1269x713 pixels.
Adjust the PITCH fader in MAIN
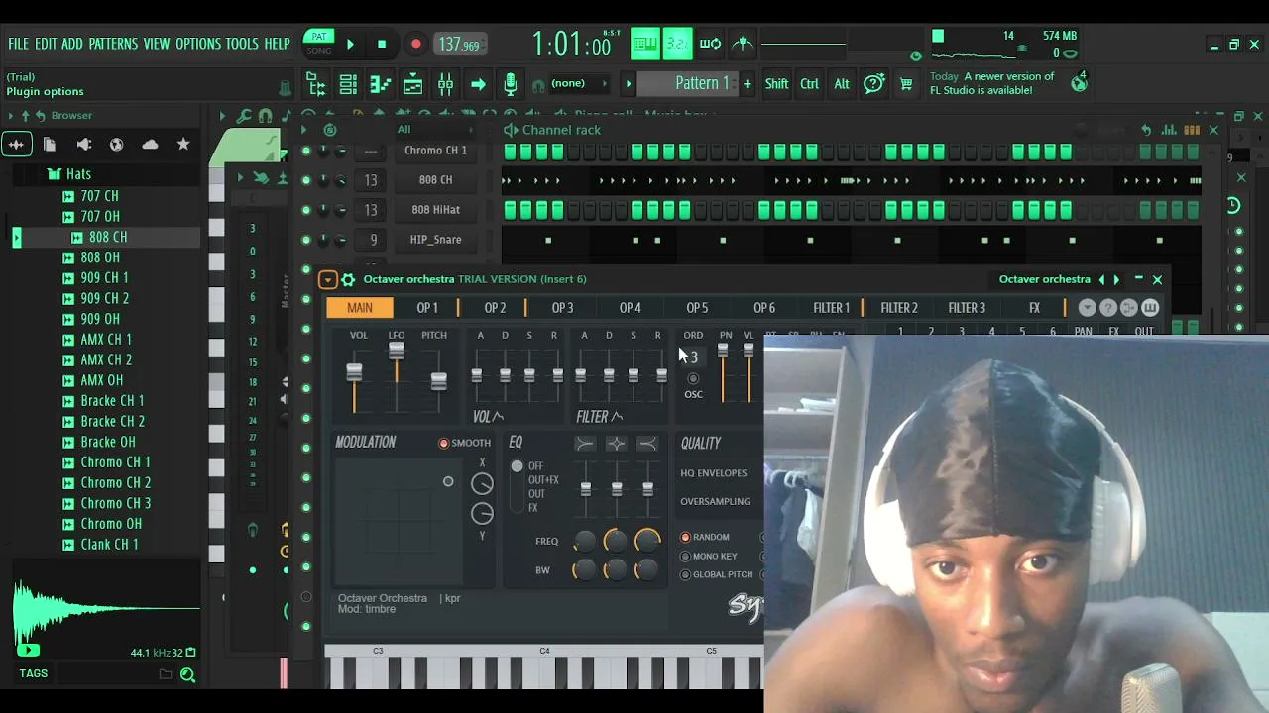(x=438, y=381)
